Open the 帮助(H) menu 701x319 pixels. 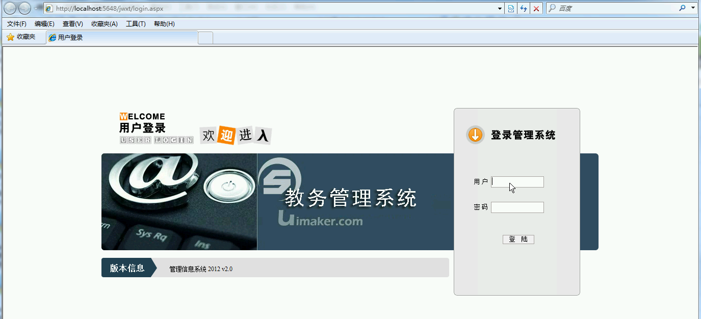point(164,24)
